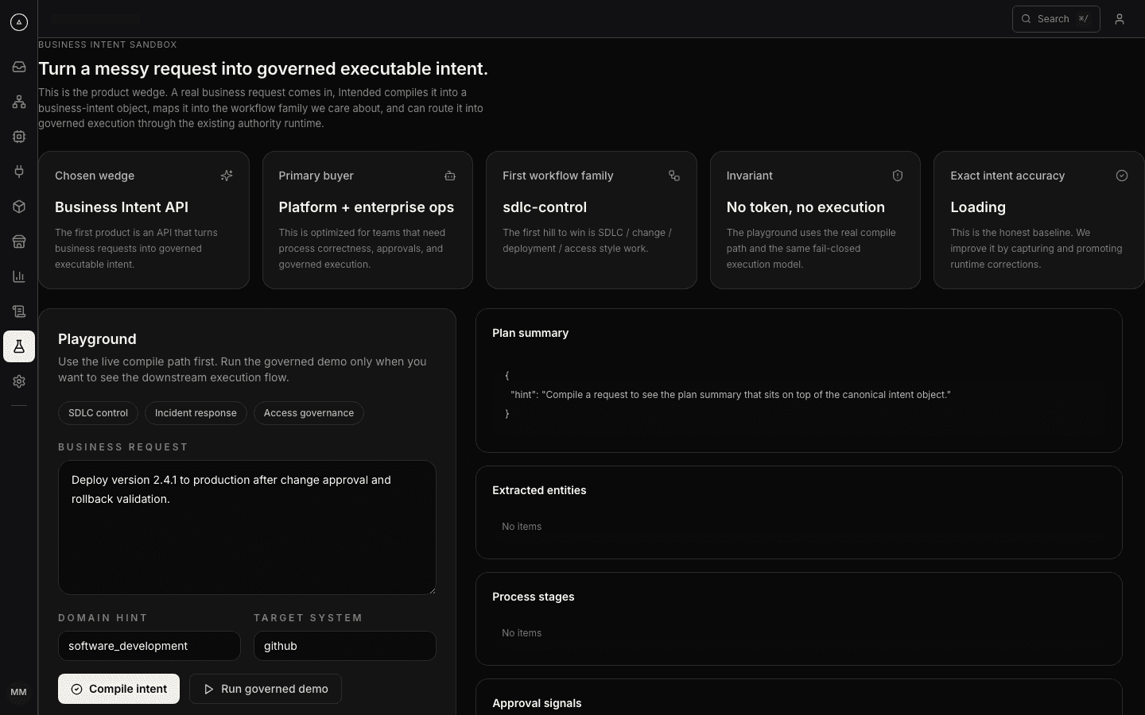Select the Access governance preset chip

[309, 413]
